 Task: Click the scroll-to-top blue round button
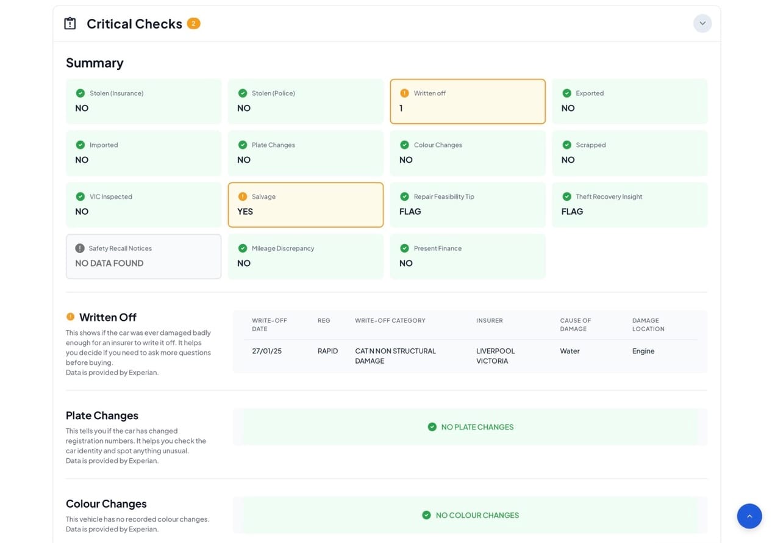coord(749,516)
